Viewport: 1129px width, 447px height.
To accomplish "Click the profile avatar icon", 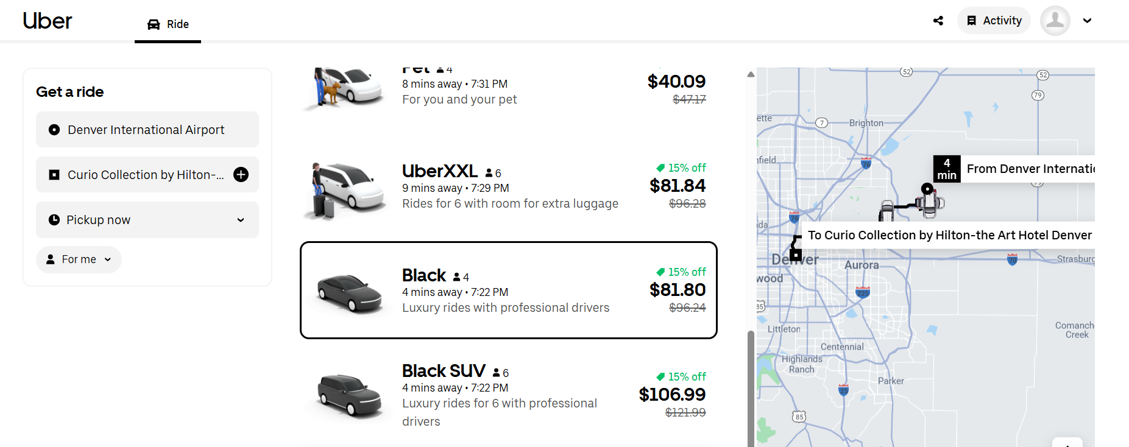I will click(1055, 21).
